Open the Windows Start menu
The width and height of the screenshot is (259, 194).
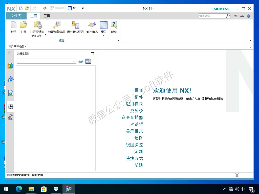pyautogui.click(x=6, y=189)
